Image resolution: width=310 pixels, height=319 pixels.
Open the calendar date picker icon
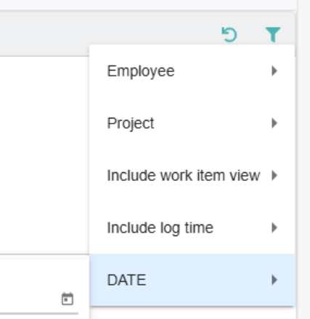[68, 299]
